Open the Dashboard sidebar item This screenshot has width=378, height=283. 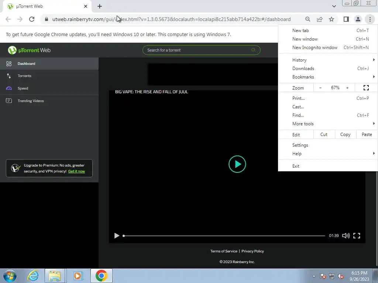pyautogui.click(x=49, y=63)
